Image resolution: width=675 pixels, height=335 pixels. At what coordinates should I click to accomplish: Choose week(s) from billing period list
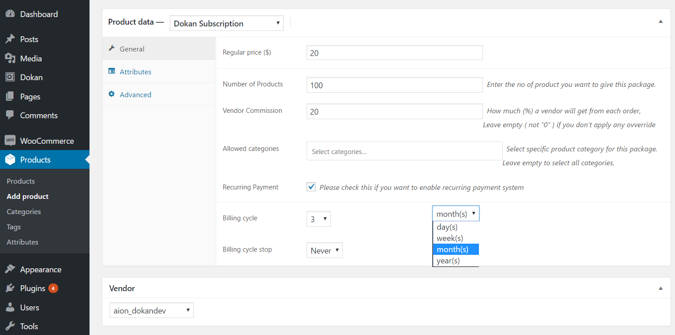coord(456,238)
